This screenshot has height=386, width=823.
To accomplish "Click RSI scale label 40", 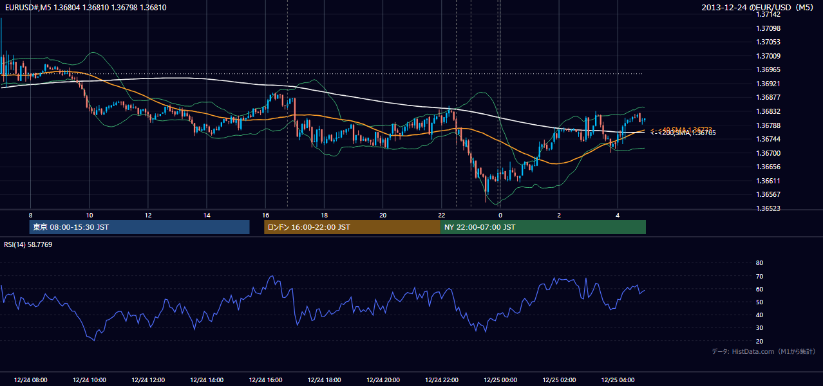I will 759,315.
